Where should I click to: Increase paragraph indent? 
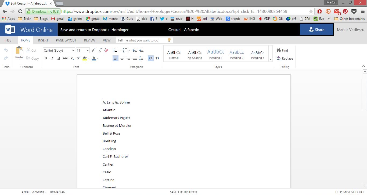pos(141,50)
